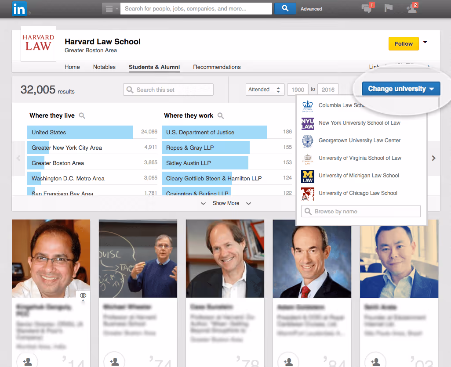The height and width of the screenshot is (367, 451).
Task: Open the Attended filter dropdown
Action: (x=265, y=90)
